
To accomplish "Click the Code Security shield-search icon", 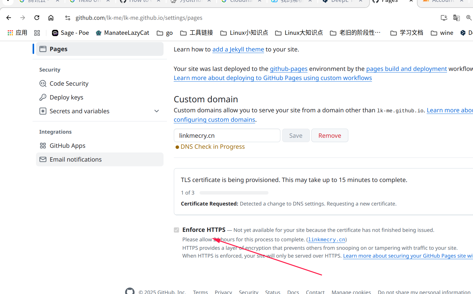I will click(x=43, y=83).
